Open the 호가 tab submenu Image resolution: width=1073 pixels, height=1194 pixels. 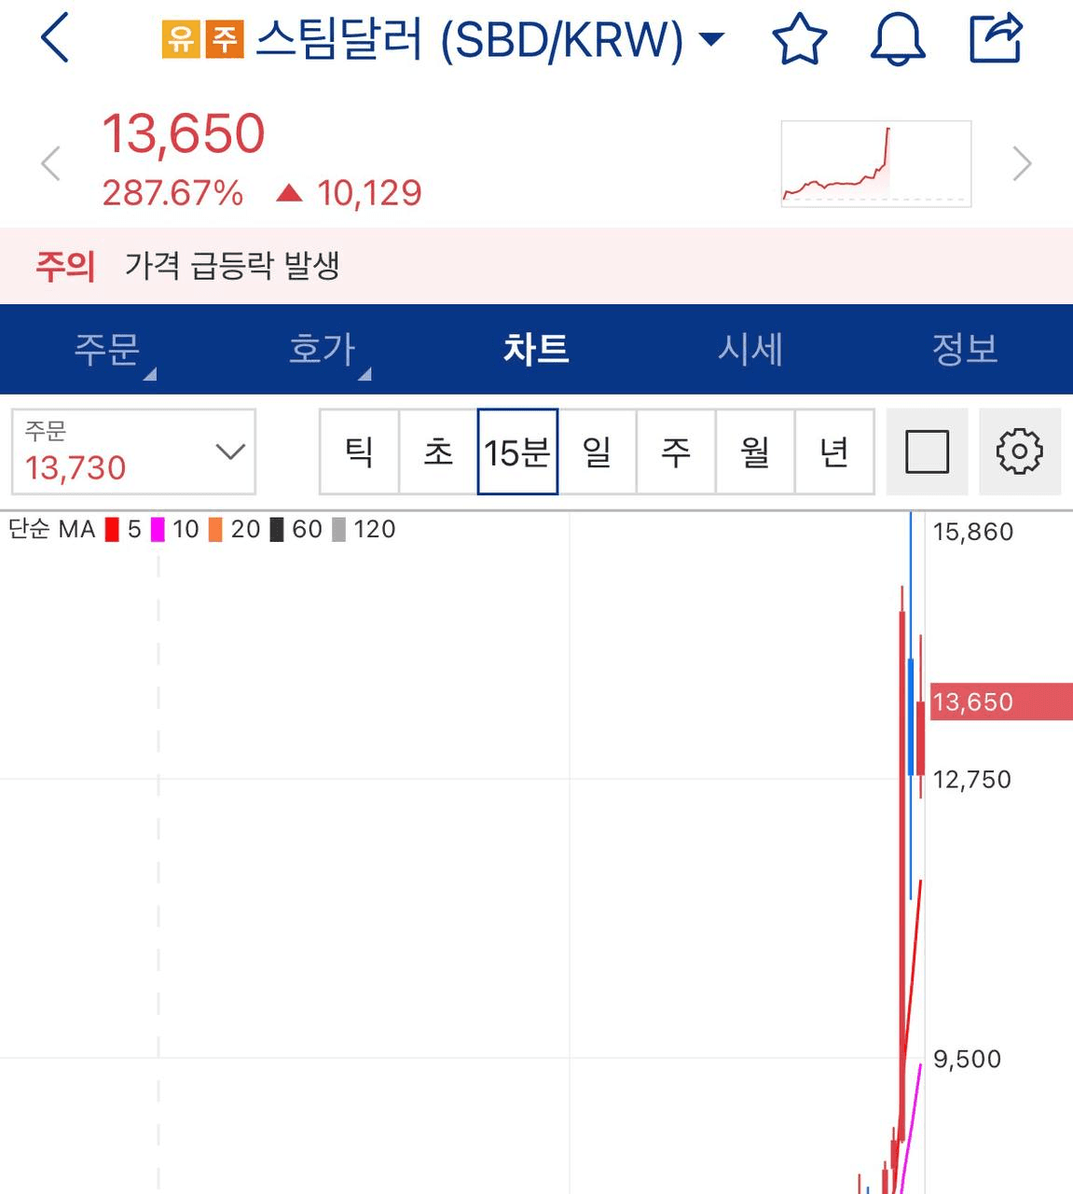pyautogui.click(x=322, y=350)
